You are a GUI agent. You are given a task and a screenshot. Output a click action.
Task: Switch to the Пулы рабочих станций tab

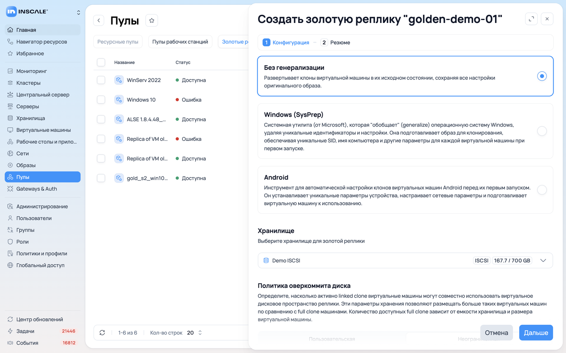click(180, 42)
